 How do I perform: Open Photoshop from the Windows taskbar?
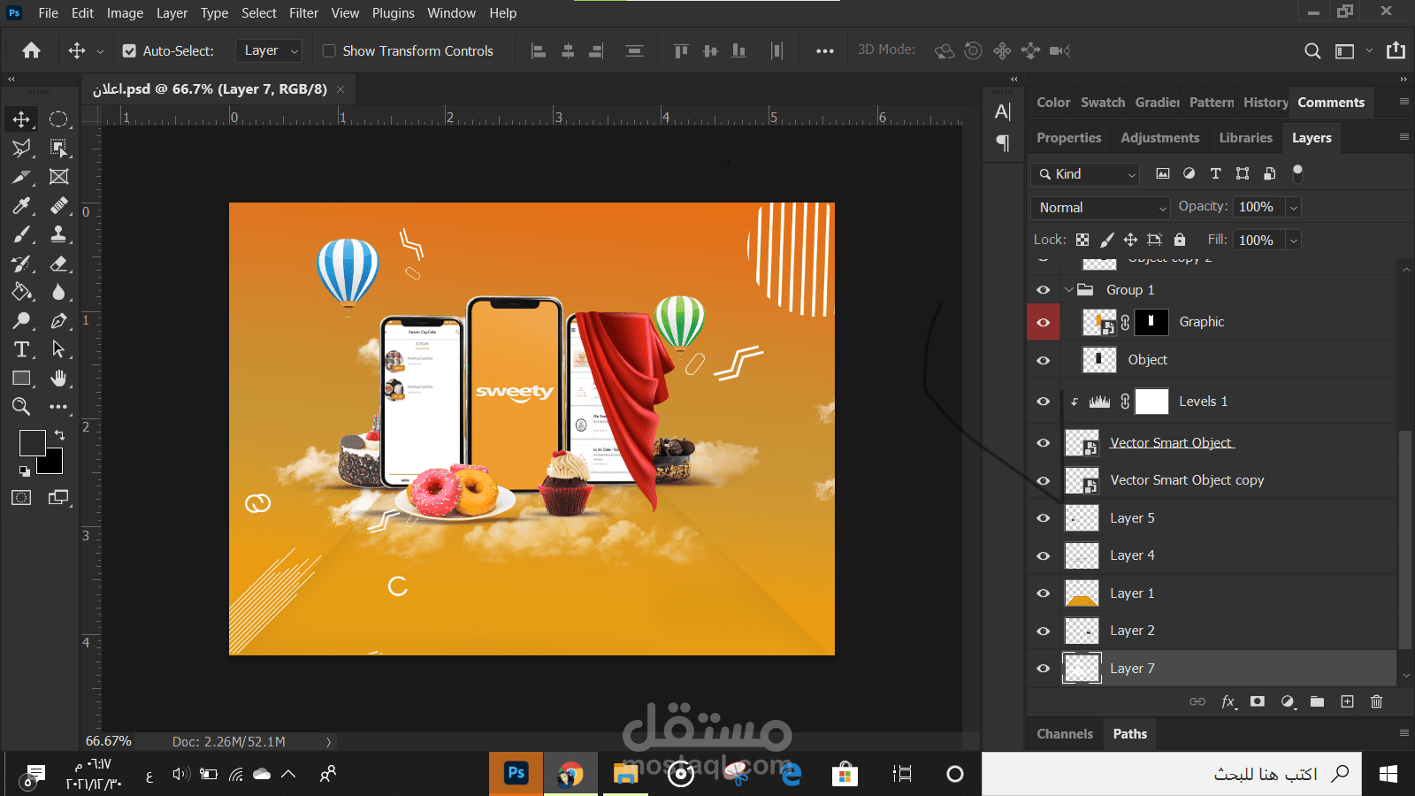[516, 774]
